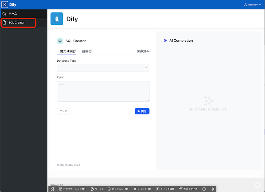
Task: Click the SQL Creator robot icon
Action: (60, 41)
